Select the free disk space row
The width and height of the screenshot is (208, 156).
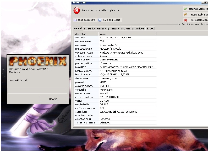pos(115,75)
